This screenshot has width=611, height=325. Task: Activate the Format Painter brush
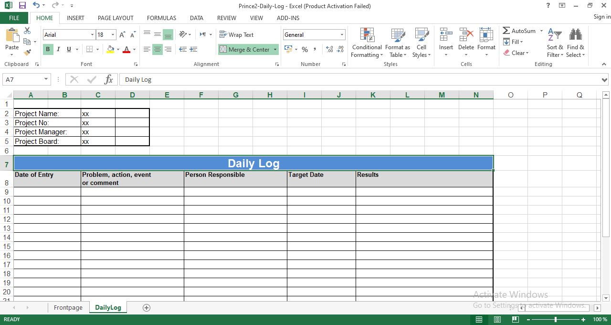[x=27, y=52]
